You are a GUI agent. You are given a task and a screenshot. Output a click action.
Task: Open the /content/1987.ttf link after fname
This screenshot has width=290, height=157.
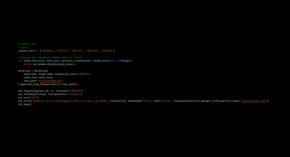click(x=253, y=101)
